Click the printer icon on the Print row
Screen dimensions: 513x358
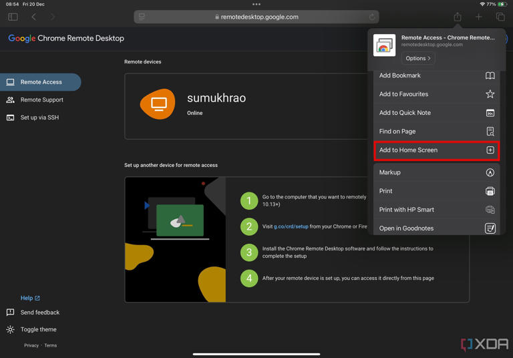tap(490, 191)
